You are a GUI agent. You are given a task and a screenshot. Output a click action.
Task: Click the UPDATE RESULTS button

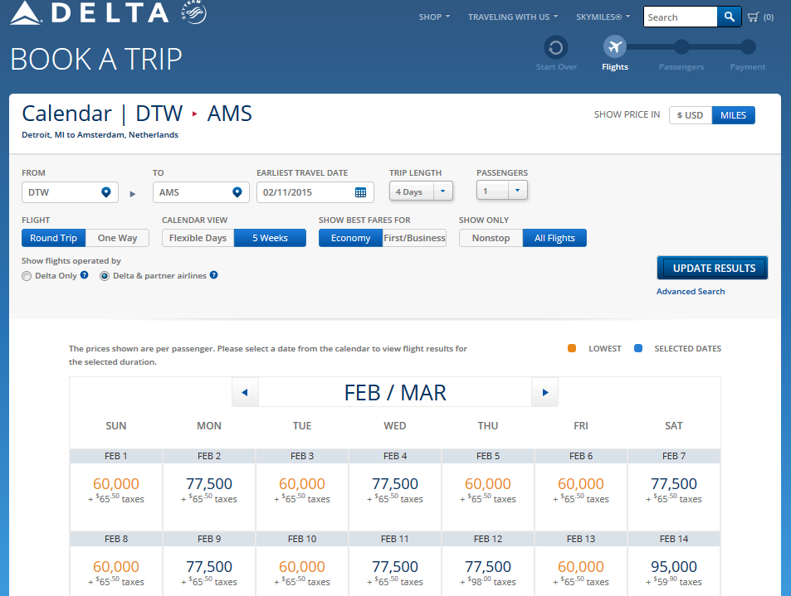711,268
